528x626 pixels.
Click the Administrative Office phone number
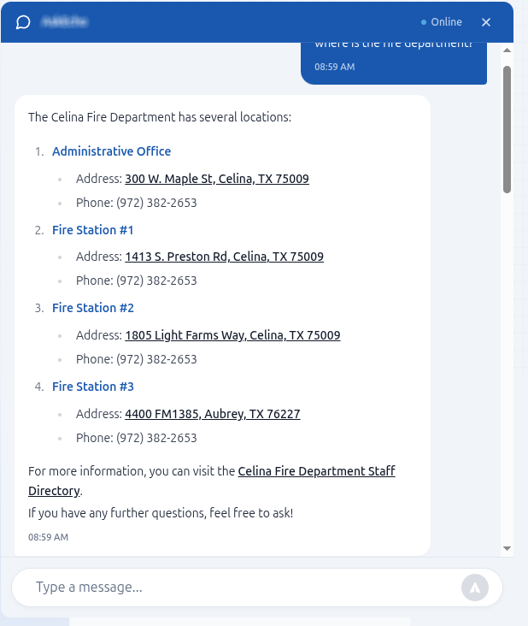point(156,203)
